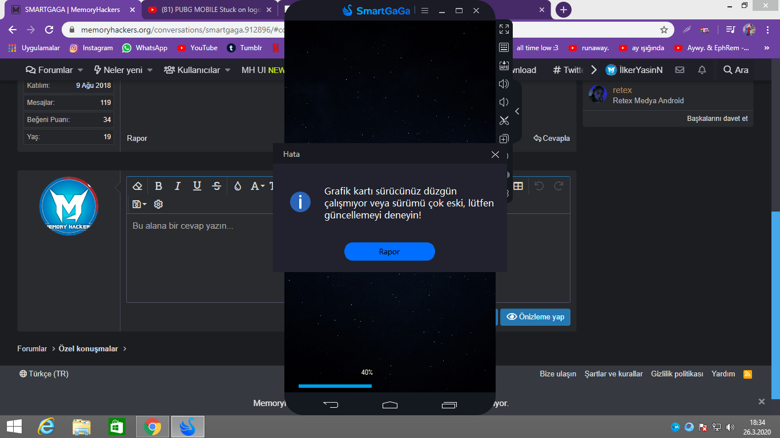Click SmartGaGa screenshot scissors icon
The width and height of the screenshot is (780, 438).
tap(504, 120)
